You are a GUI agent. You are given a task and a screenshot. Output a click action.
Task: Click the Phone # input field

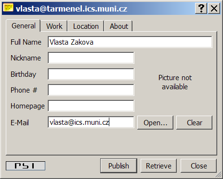pos(91,90)
